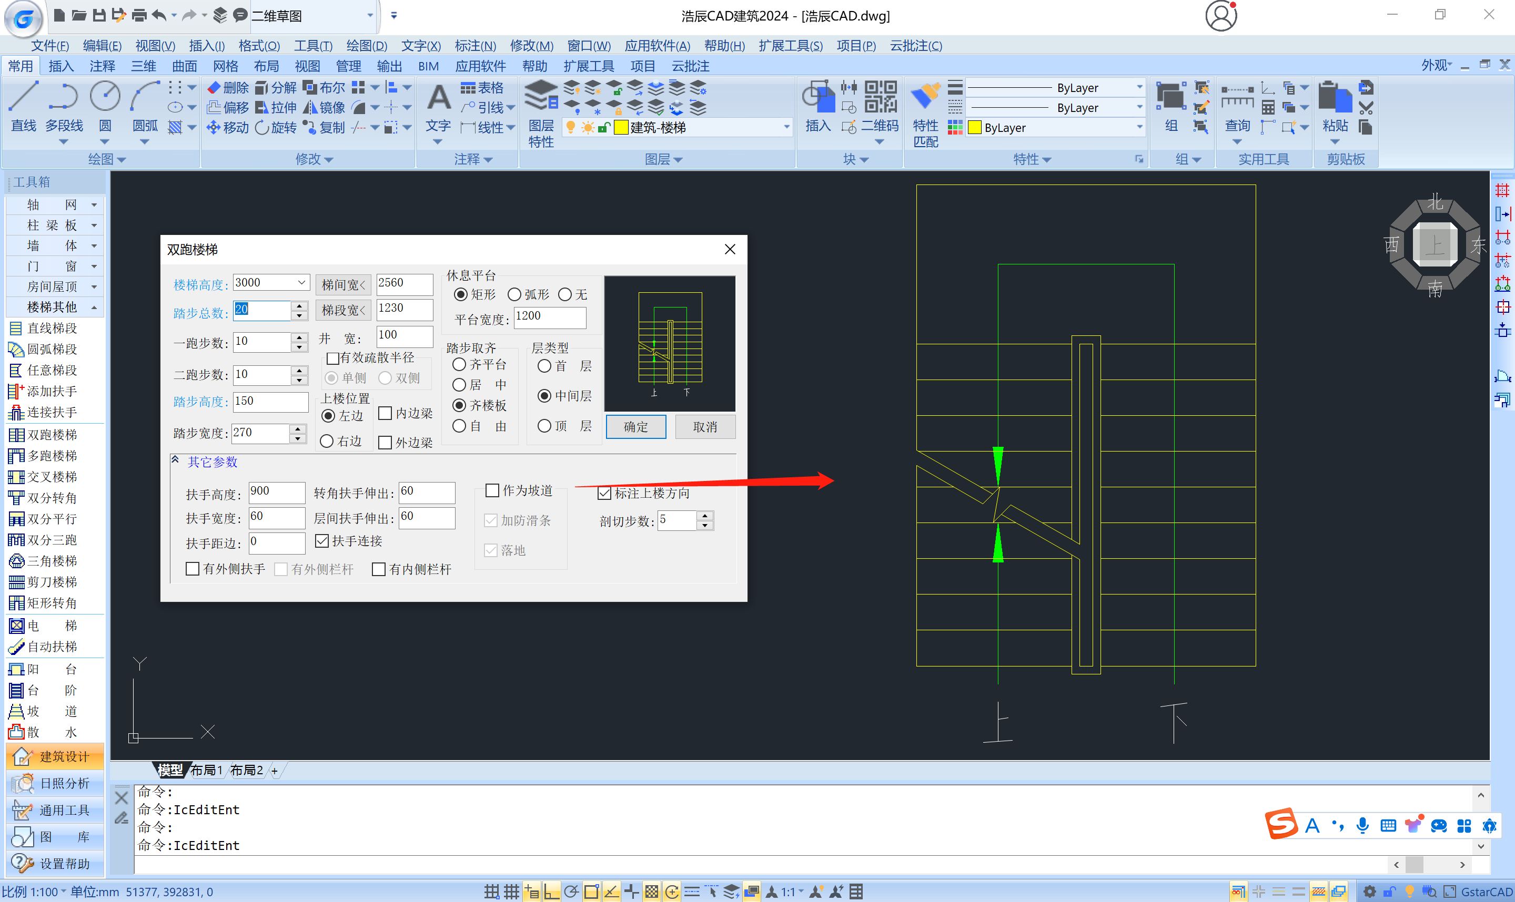Uncheck the 标注上楼方向 checkbox
This screenshot has height=902, width=1515.
pyautogui.click(x=604, y=493)
